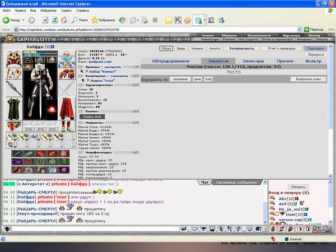
Task: Click the earrings equipment slot
Action: pyautogui.click(x=67, y=53)
